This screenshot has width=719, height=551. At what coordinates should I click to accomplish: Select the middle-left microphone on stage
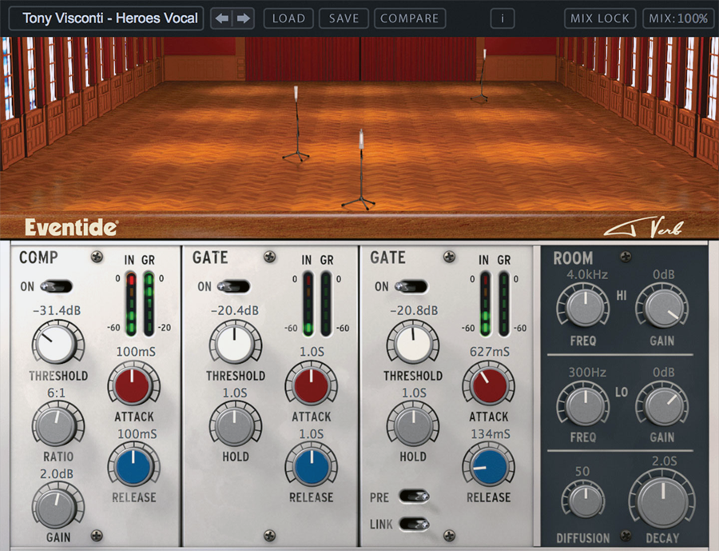(296, 124)
